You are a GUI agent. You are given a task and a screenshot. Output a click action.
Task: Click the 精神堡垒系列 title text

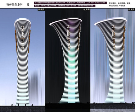[15, 4]
